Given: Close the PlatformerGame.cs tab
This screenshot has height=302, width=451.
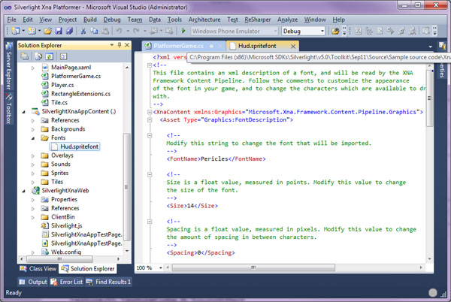Looking at the screenshot, I should [219, 47].
